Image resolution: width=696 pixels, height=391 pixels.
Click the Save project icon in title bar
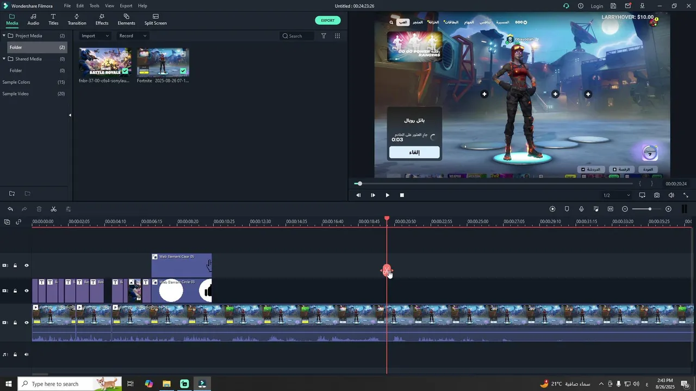[613, 6]
